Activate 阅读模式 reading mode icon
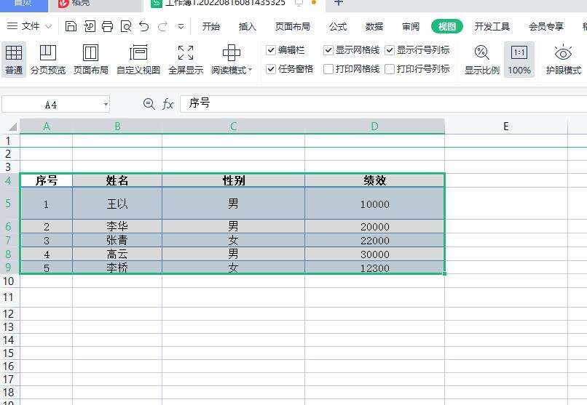The width and height of the screenshot is (587, 405). [232, 52]
